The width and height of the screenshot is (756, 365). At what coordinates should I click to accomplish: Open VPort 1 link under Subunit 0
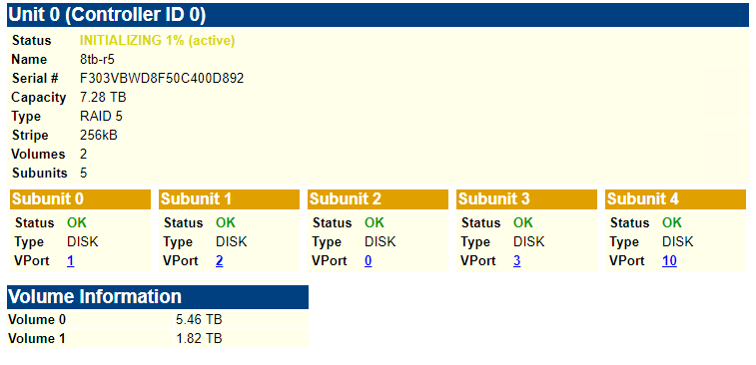(x=70, y=261)
